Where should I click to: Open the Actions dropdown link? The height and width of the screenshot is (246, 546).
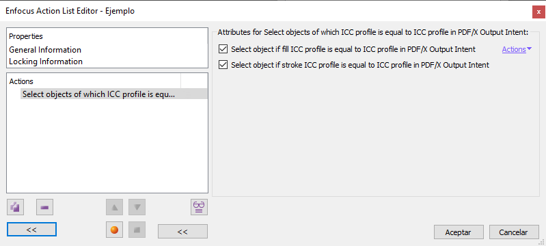tap(514, 49)
